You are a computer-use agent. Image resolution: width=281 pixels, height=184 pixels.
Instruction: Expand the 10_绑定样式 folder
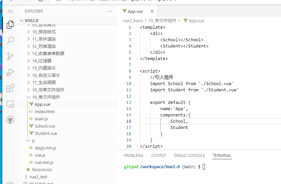tap(28, 32)
